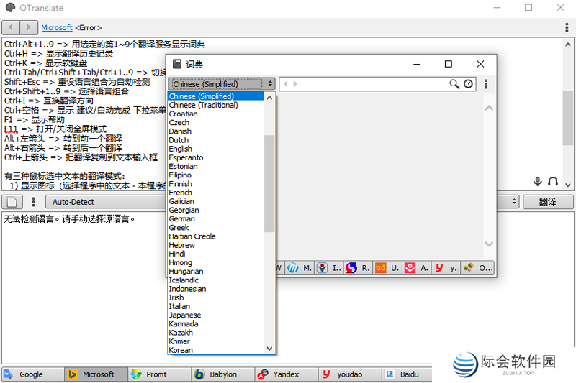Select the Microsoft translation service tab

tap(96, 374)
